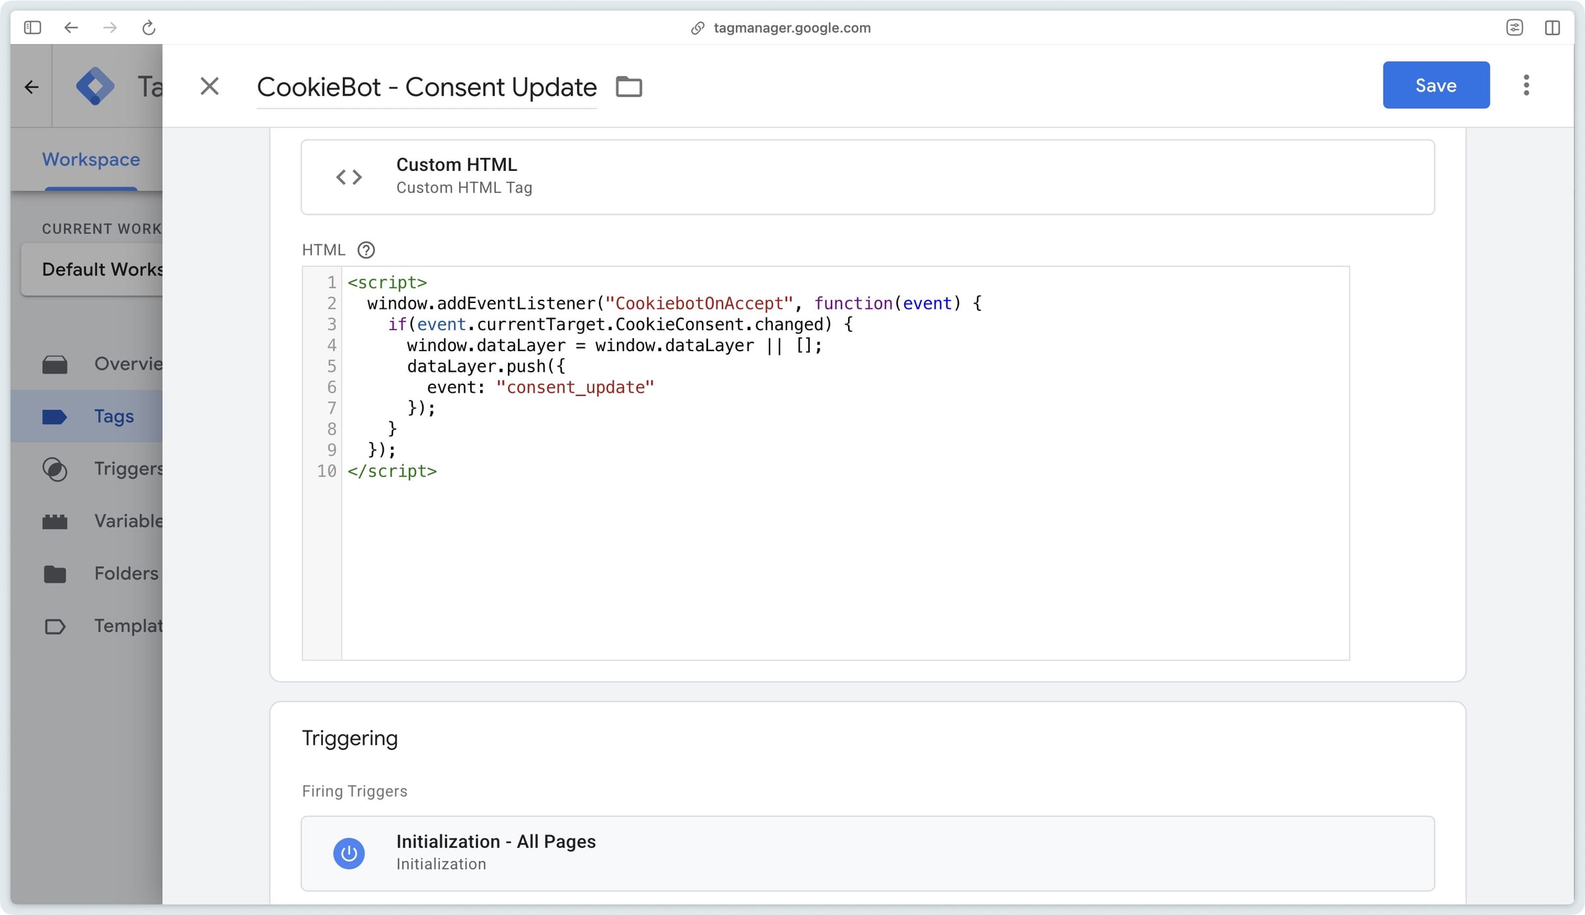Open the three-dot more actions menu
The width and height of the screenshot is (1585, 915).
click(x=1526, y=85)
